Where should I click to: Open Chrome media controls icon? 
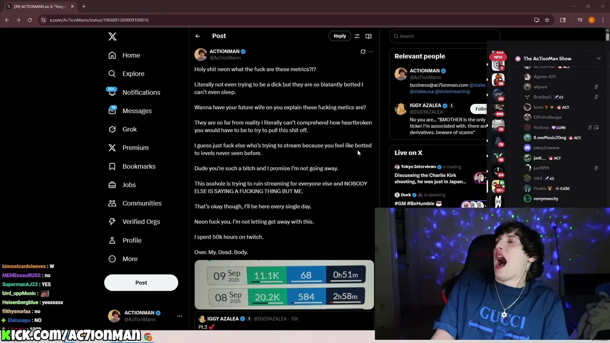pos(580,20)
